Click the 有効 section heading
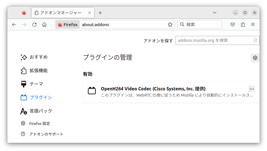The height and width of the screenshot is (151, 267). pyautogui.click(x=88, y=74)
